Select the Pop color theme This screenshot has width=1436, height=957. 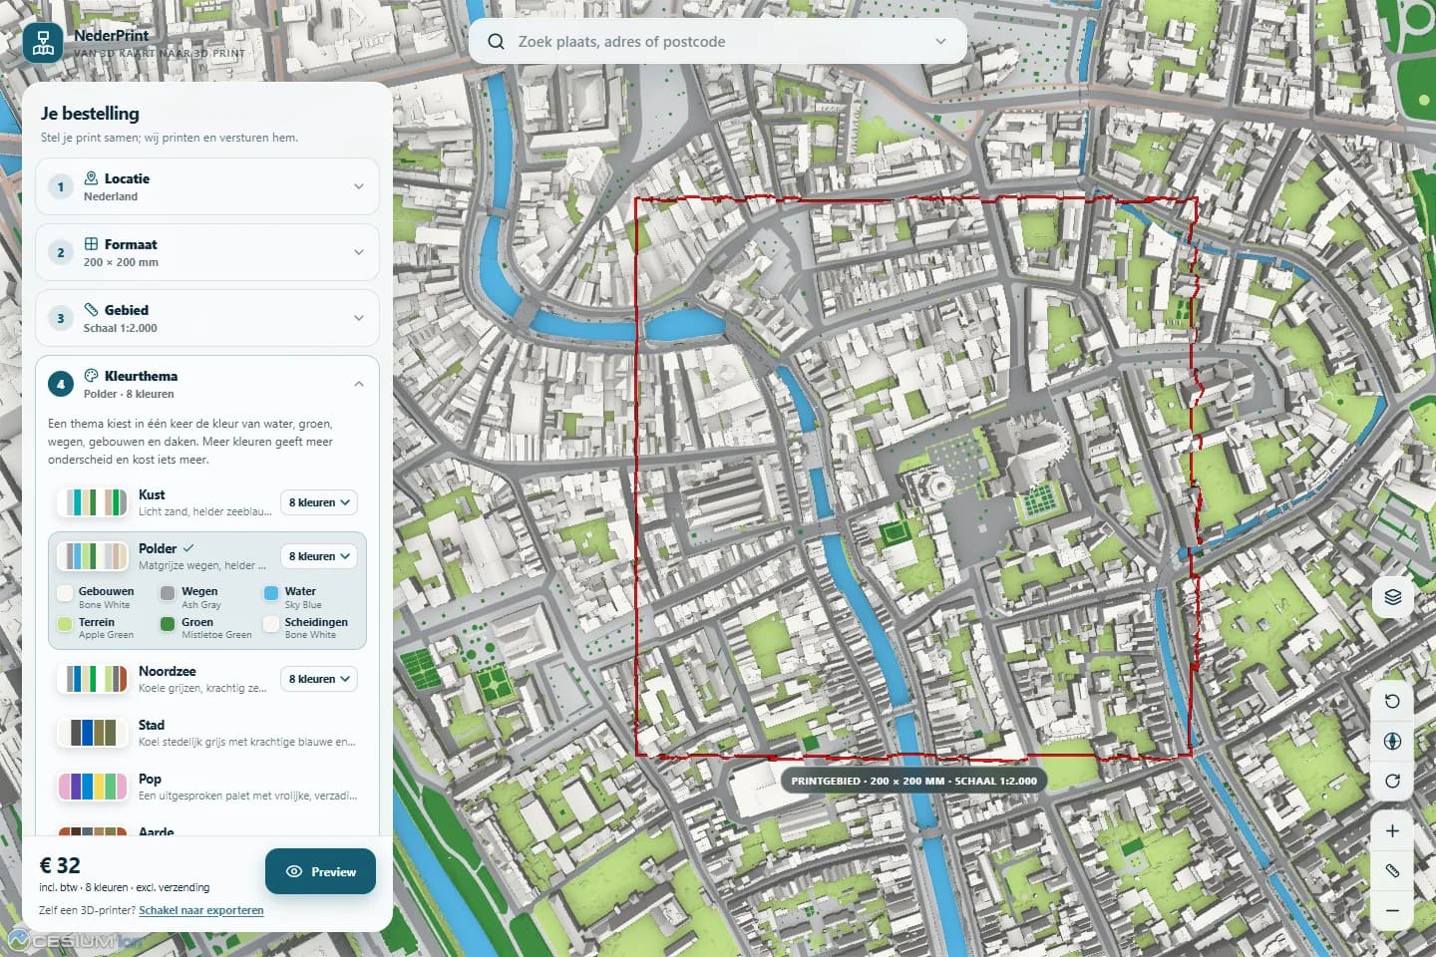(207, 787)
